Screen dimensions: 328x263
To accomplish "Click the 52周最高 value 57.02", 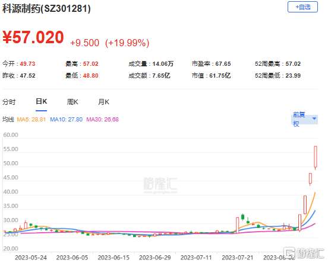I will [293, 64].
